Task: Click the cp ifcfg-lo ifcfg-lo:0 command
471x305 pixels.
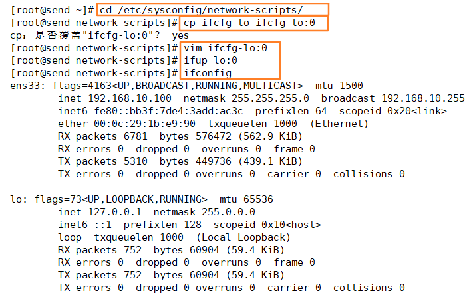Action: pyautogui.click(x=249, y=23)
